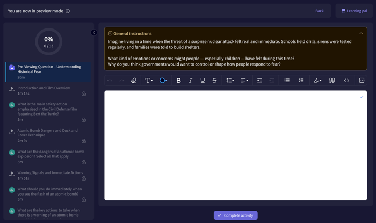Insert a bulleted list
Viewport: 376px width, 223px height.
pyautogui.click(x=287, y=81)
